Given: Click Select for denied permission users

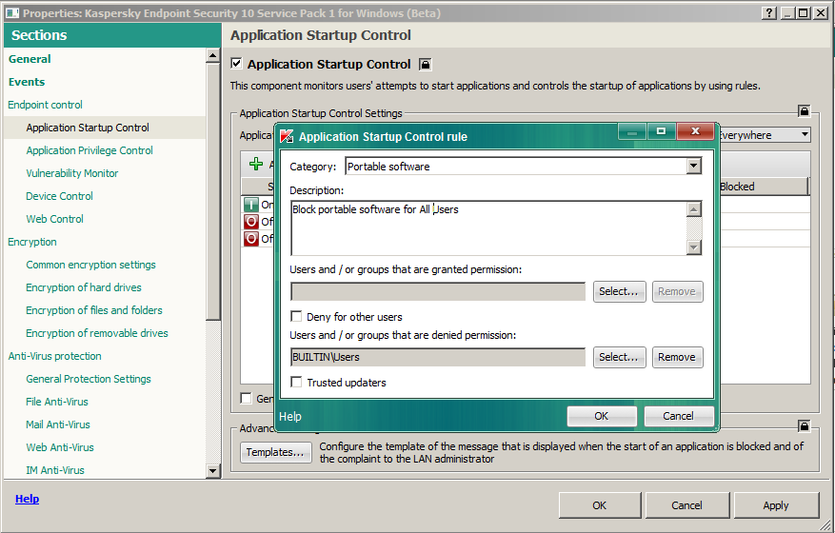Looking at the screenshot, I should (x=619, y=357).
